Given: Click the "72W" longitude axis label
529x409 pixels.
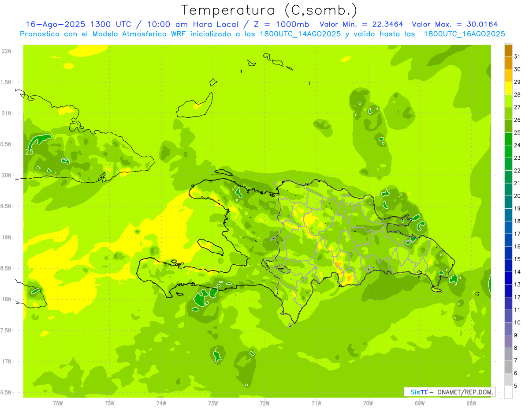Looking at the screenshot, I should point(264,403).
